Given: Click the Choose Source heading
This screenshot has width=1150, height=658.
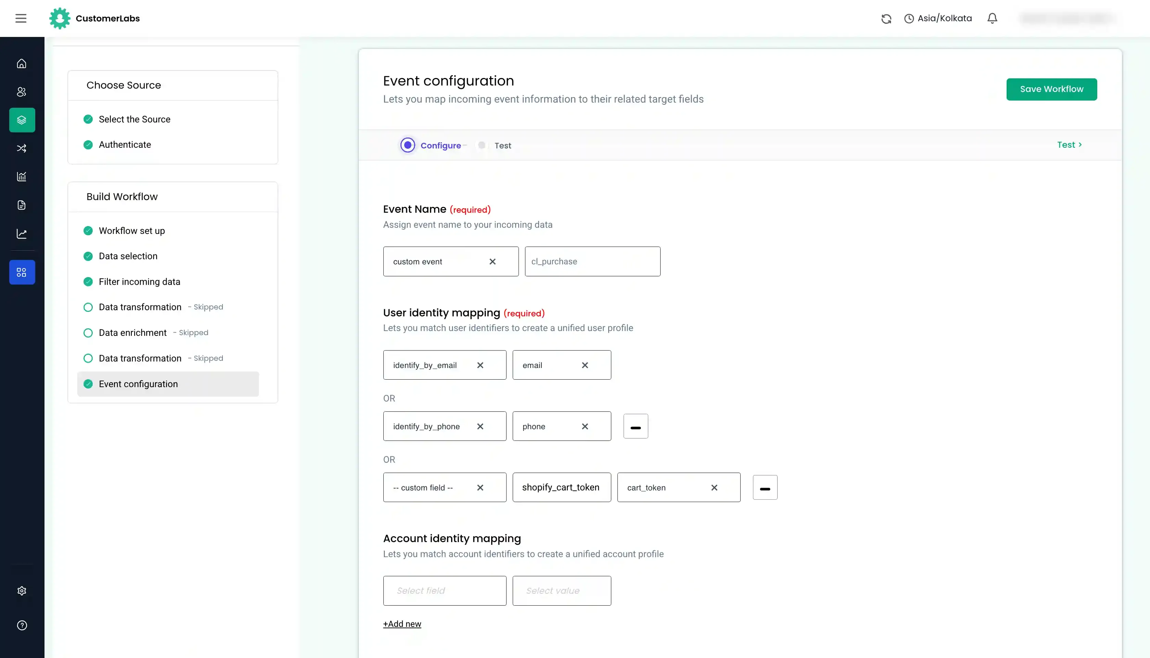Looking at the screenshot, I should coord(124,85).
